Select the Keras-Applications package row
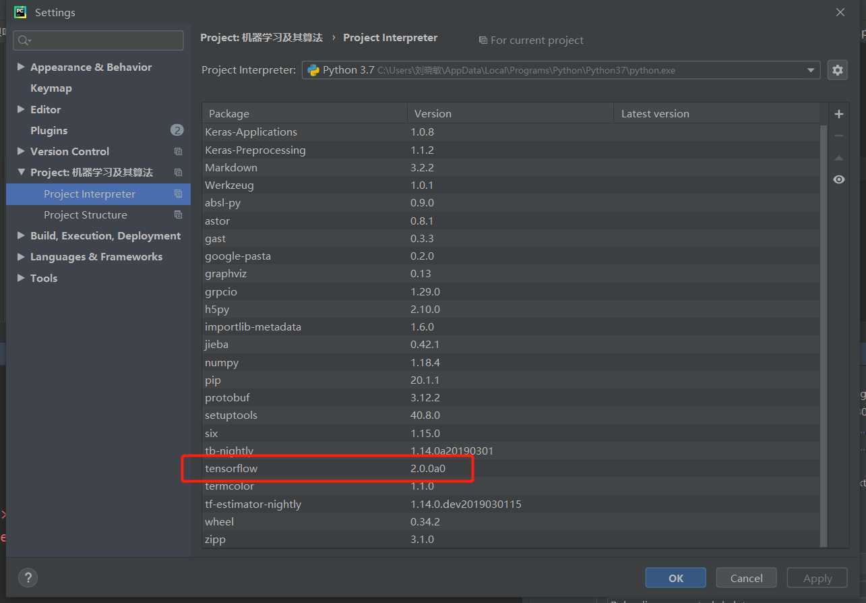Image resolution: width=866 pixels, height=603 pixels. 511,132
